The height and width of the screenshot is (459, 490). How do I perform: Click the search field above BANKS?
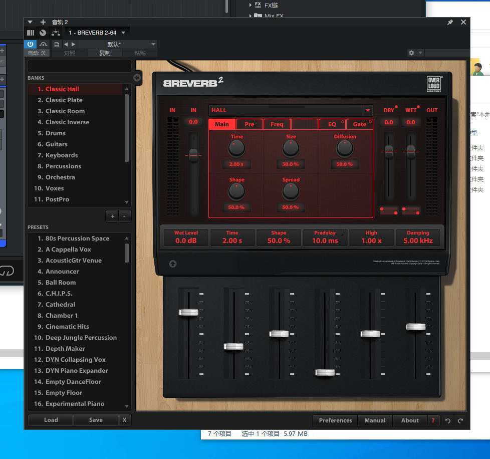(79, 66)
